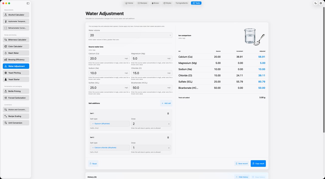Launch the Color Calculator
The width and height of the screenshot is (325, 179).
pos(16,46)
